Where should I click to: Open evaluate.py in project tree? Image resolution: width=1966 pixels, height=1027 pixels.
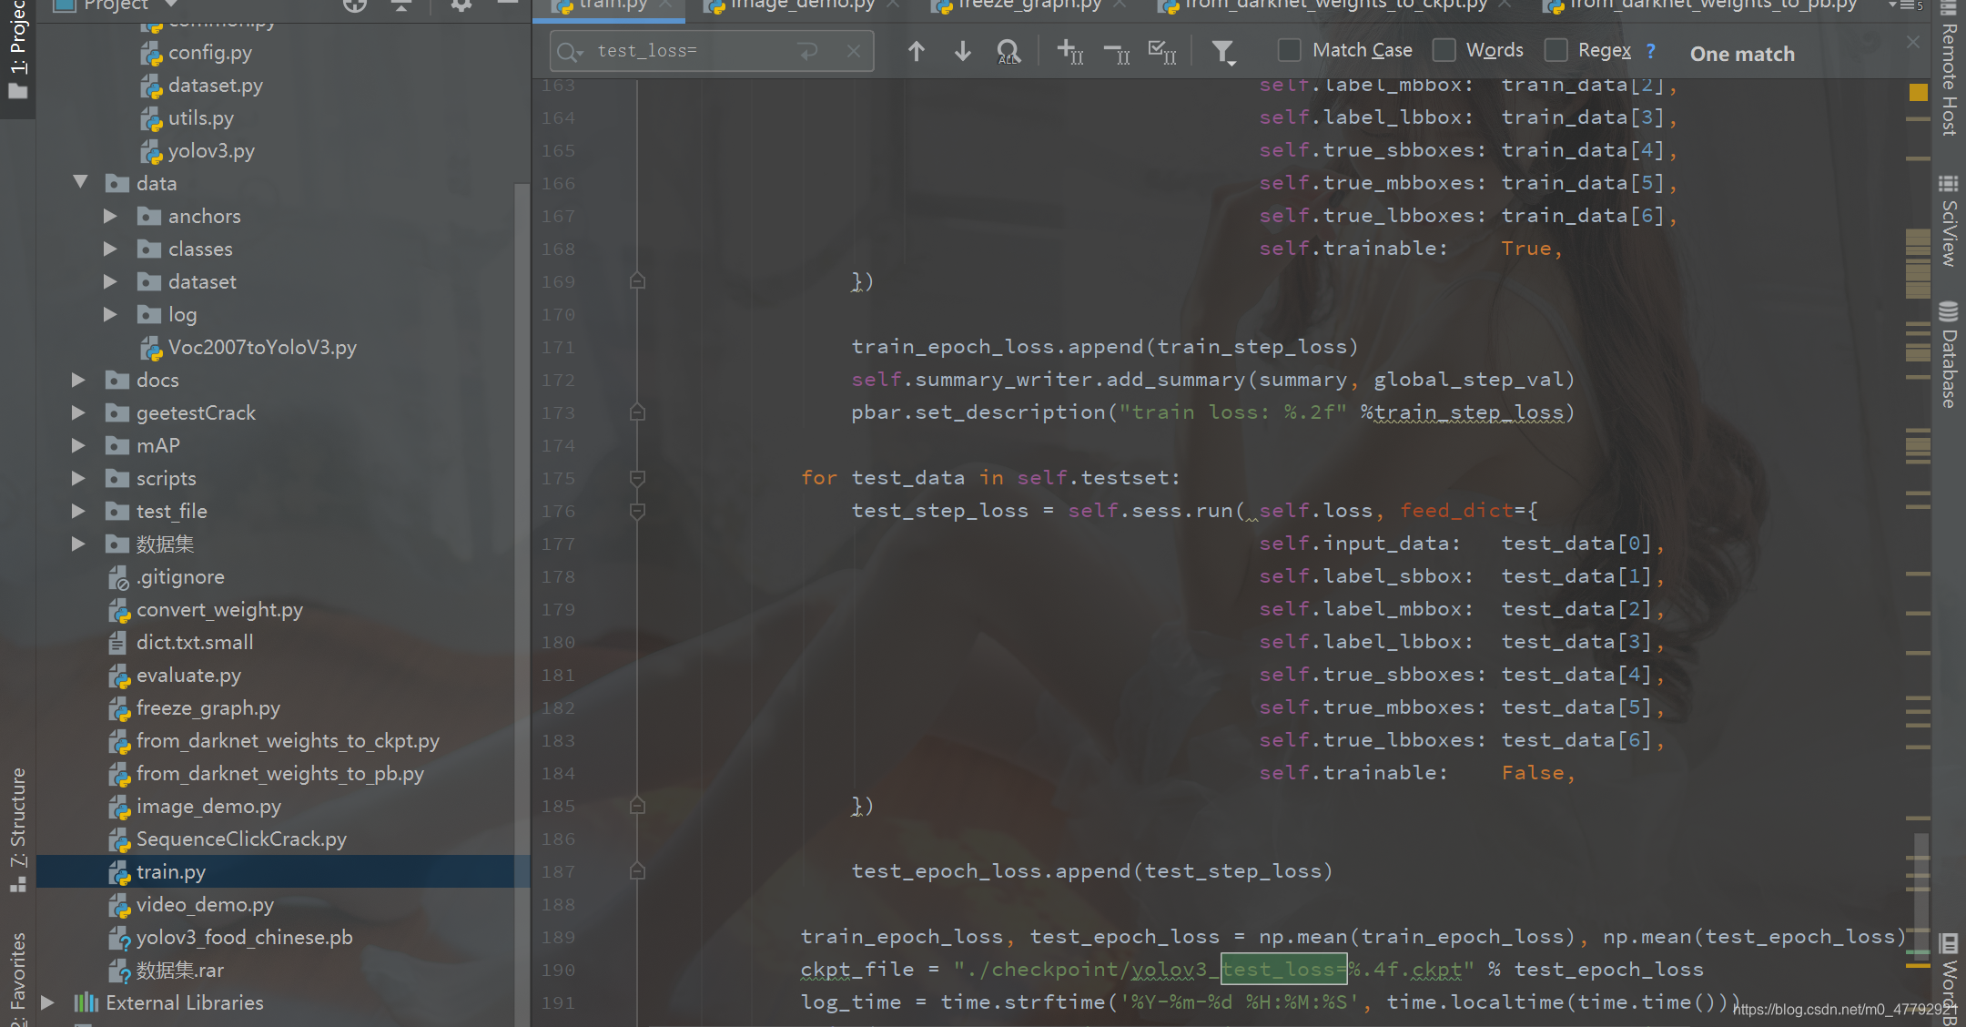pos(188,676)
